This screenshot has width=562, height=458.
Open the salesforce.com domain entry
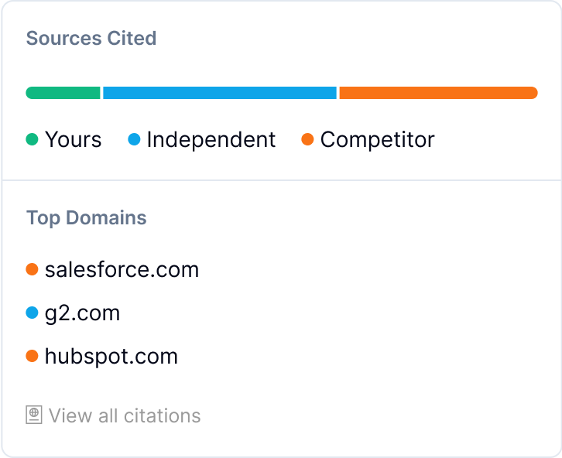click(112, 269)
